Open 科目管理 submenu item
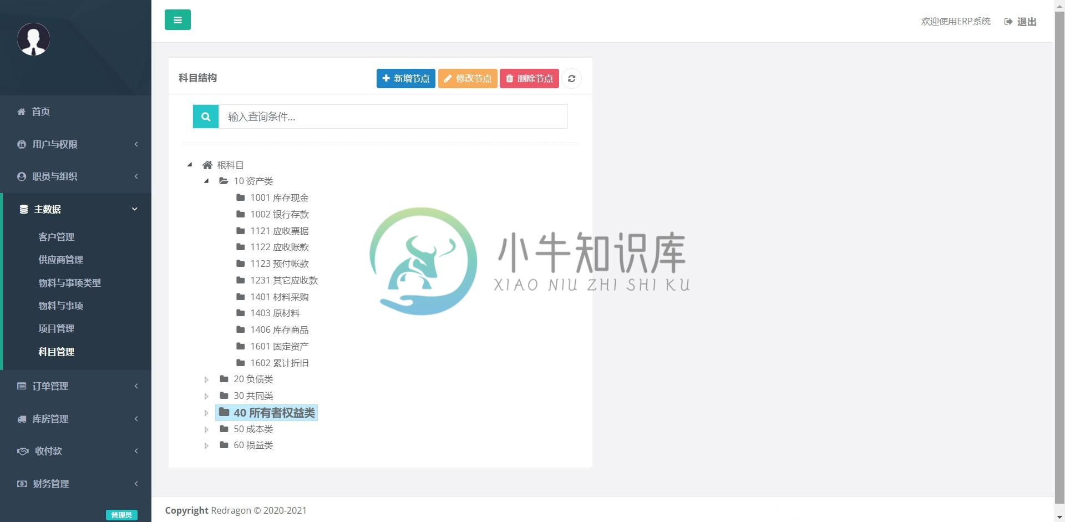 (56, 352)
